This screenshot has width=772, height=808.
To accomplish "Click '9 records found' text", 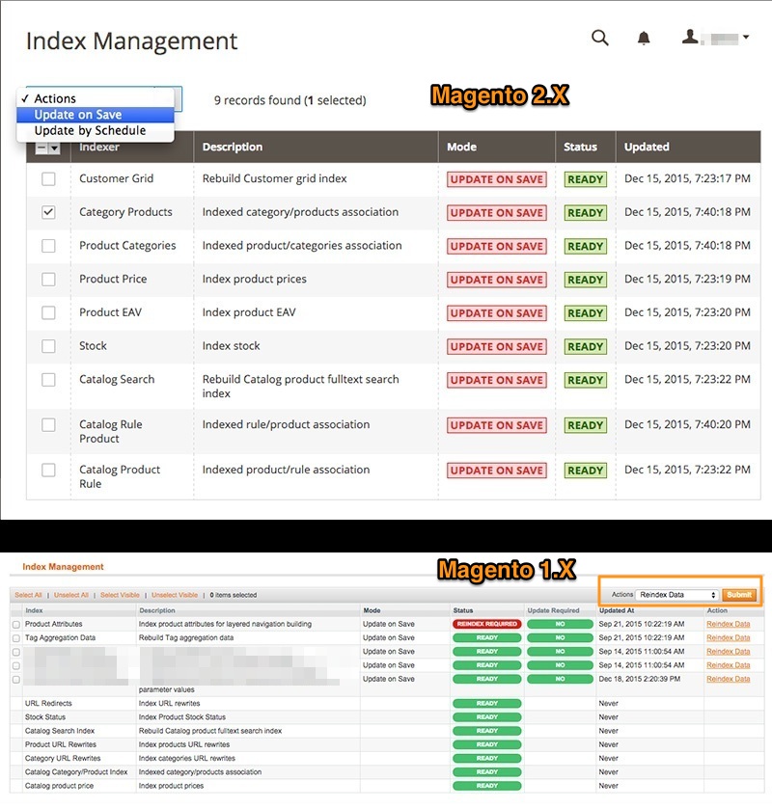I will [257, 100].
